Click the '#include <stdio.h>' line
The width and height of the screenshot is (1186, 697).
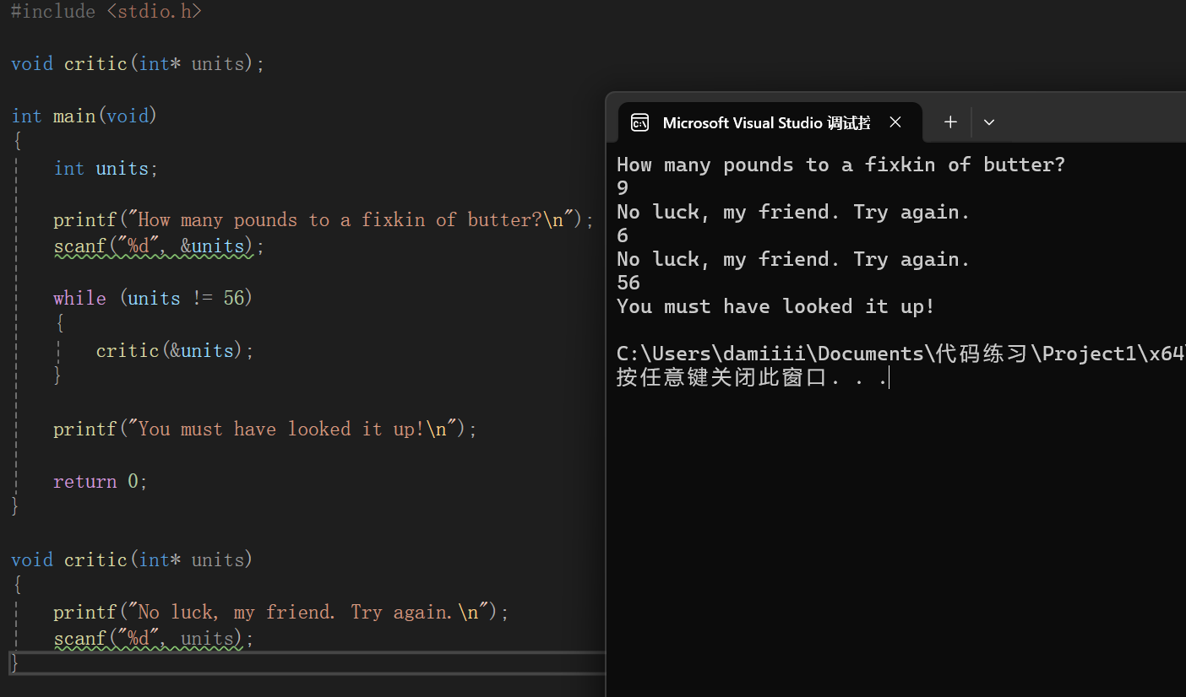coord(106,12)
